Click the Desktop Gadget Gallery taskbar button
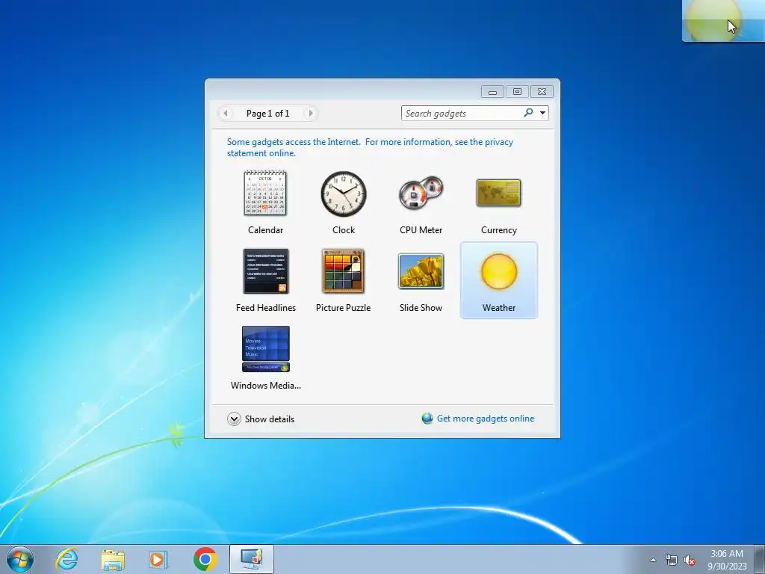Screen dimensions: 765x574 tap(252, 559)
